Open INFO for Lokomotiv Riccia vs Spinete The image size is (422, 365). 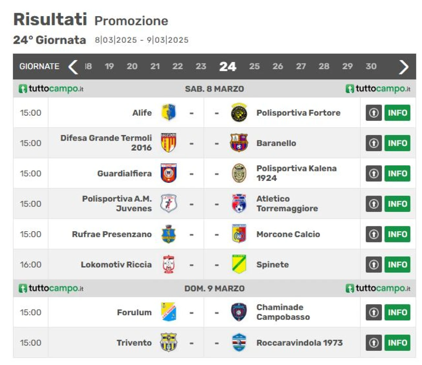click(x=397, y=265)
